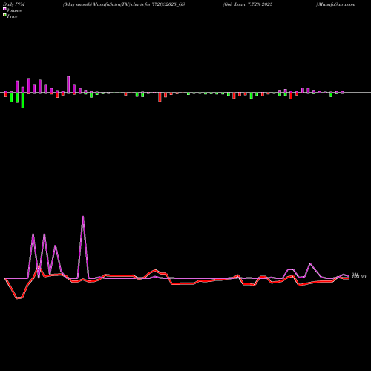Click the price value label at line end
The width and height of the screenshot is (371, 371).
359,277
